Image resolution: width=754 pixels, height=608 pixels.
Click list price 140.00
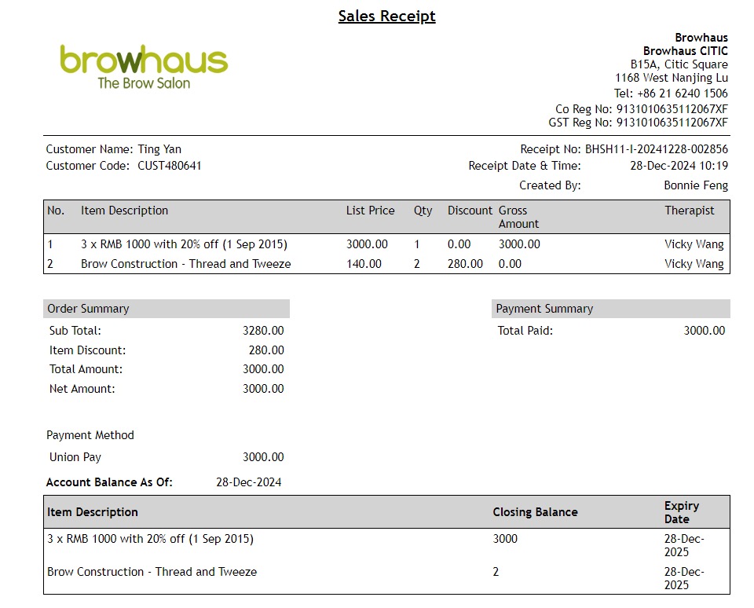(x=364, y=264)
